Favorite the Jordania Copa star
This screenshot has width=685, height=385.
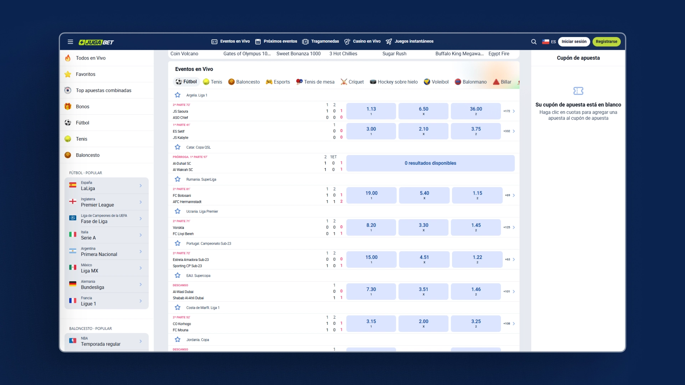(x=178, y=340)
